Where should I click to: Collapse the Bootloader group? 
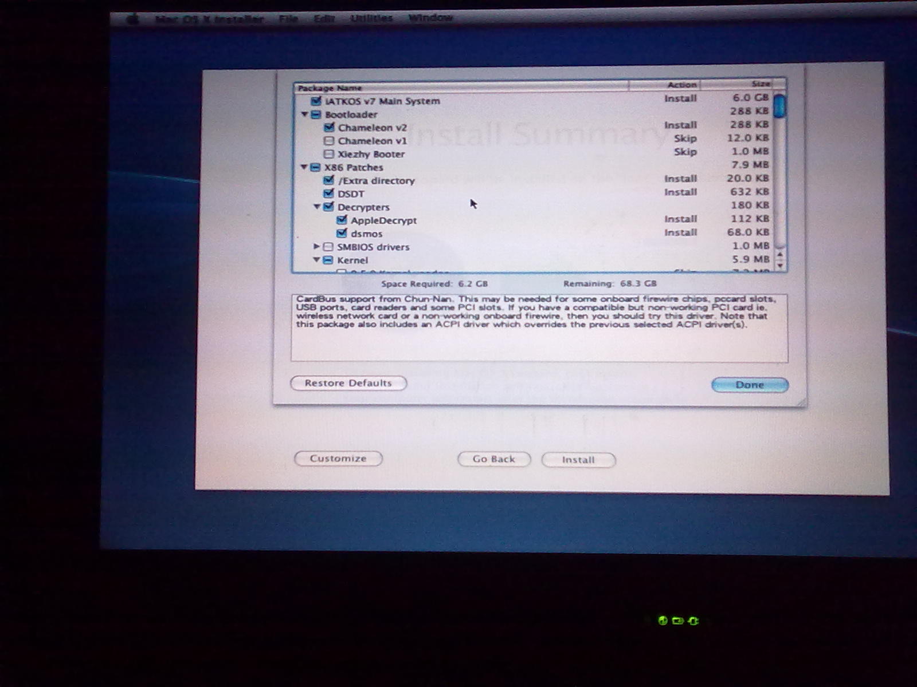coord(304,114)
